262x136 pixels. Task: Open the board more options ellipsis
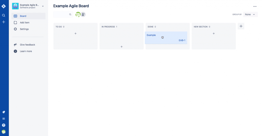click(255, 6)
